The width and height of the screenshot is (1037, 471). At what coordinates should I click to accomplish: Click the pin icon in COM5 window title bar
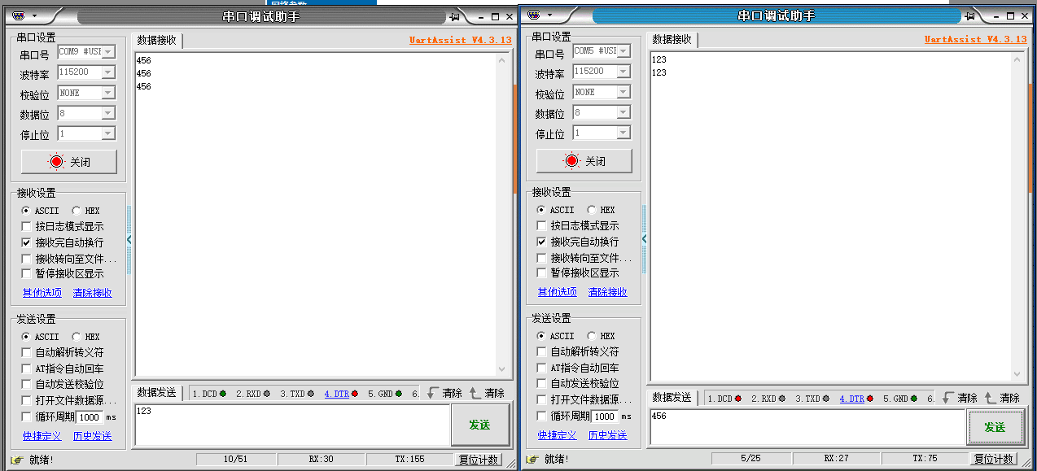(970, 16)
